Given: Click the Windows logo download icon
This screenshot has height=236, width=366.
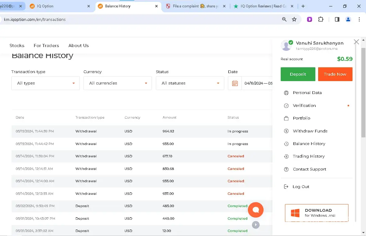Looking at the screenshot, I should pyautogui.click(x=295, y=213).
